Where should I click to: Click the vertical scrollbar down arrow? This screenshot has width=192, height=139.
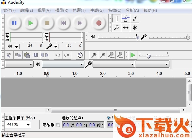click(189, 105)
